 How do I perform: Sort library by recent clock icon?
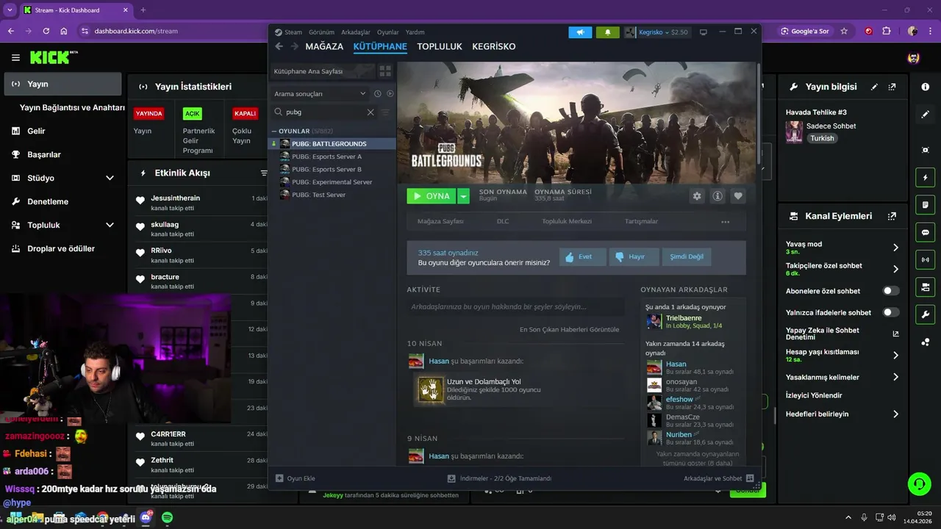(378, 94)
